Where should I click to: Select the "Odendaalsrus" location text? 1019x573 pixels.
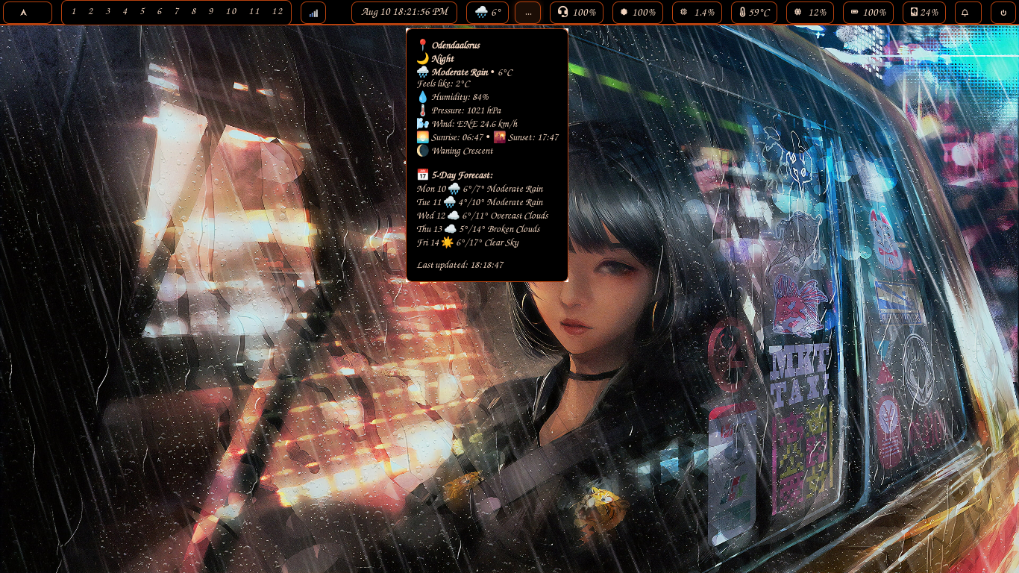(x=456, y=46)
